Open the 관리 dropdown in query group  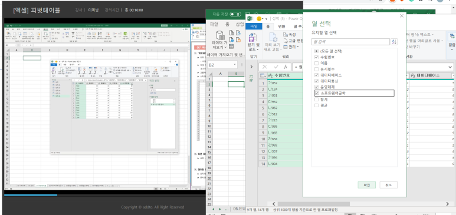(291, 47)
